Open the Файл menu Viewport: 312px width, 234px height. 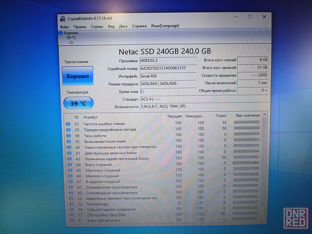(x=64, y=27)
